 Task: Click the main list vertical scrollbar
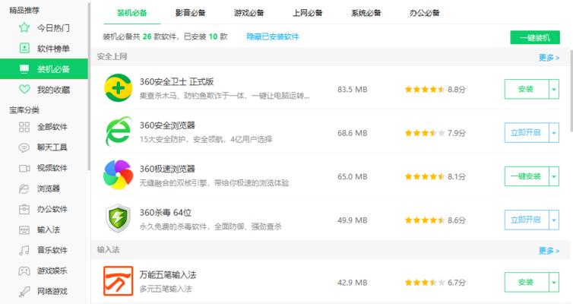(x=571, y=91)
